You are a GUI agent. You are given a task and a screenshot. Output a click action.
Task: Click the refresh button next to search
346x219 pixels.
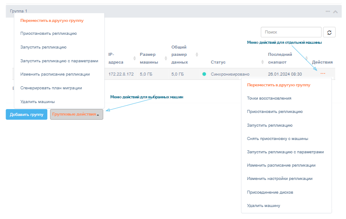click(x=329, y=32)
